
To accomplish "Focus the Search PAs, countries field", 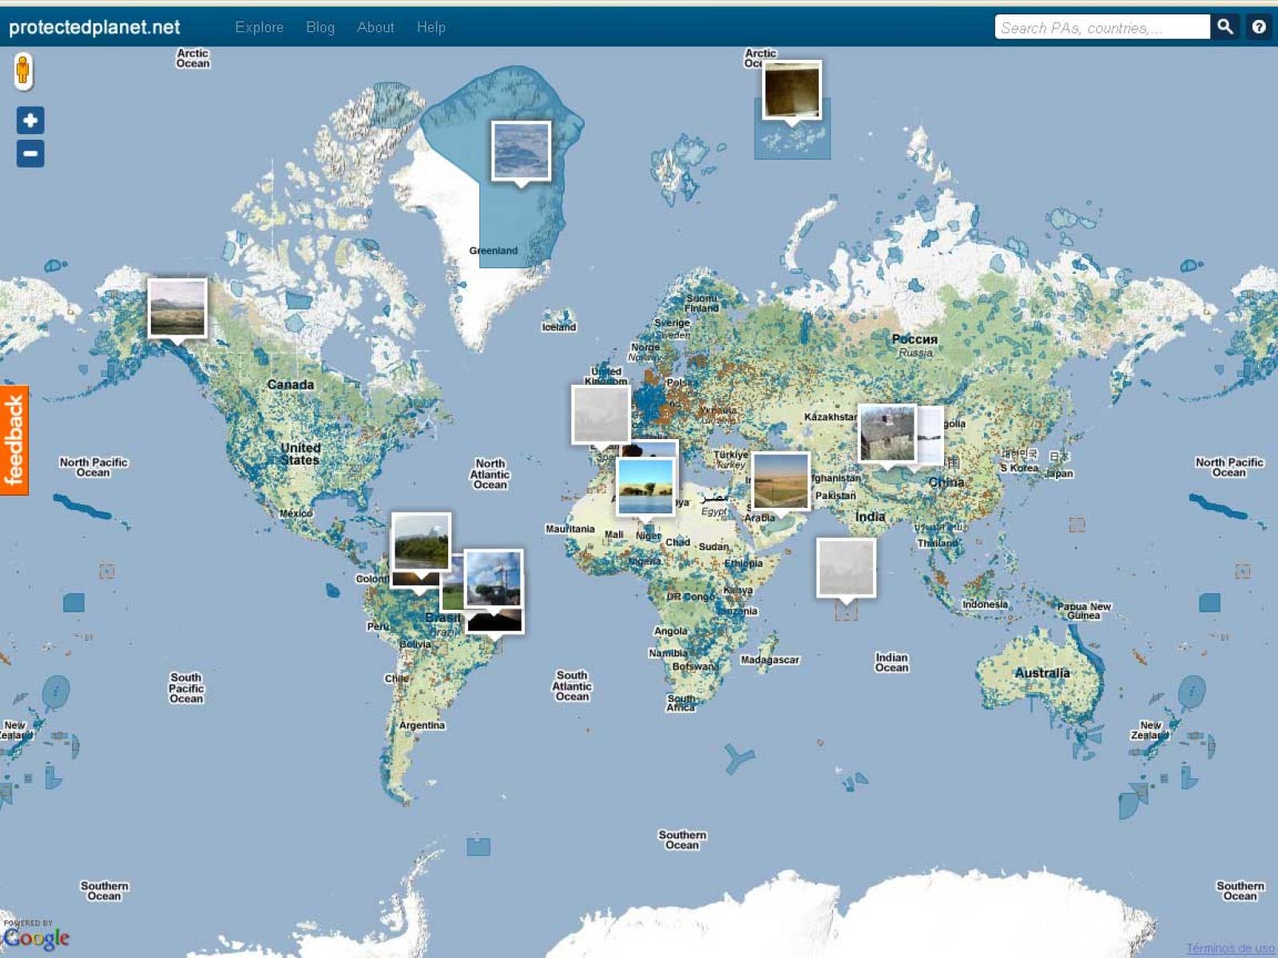I will pyautogui.click(x=1101, y=27).
